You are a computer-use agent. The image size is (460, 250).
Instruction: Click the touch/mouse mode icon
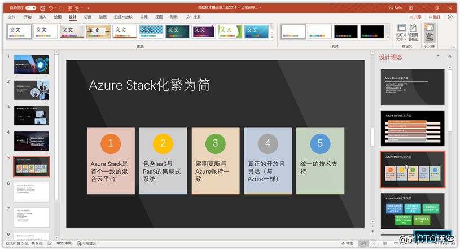tap(77, 8)
